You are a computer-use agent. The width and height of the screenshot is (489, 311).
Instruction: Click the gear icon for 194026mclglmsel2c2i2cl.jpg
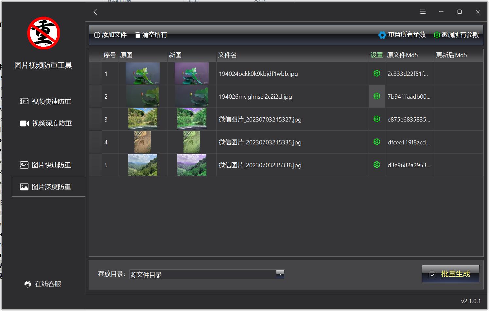(x=376, y=96)
